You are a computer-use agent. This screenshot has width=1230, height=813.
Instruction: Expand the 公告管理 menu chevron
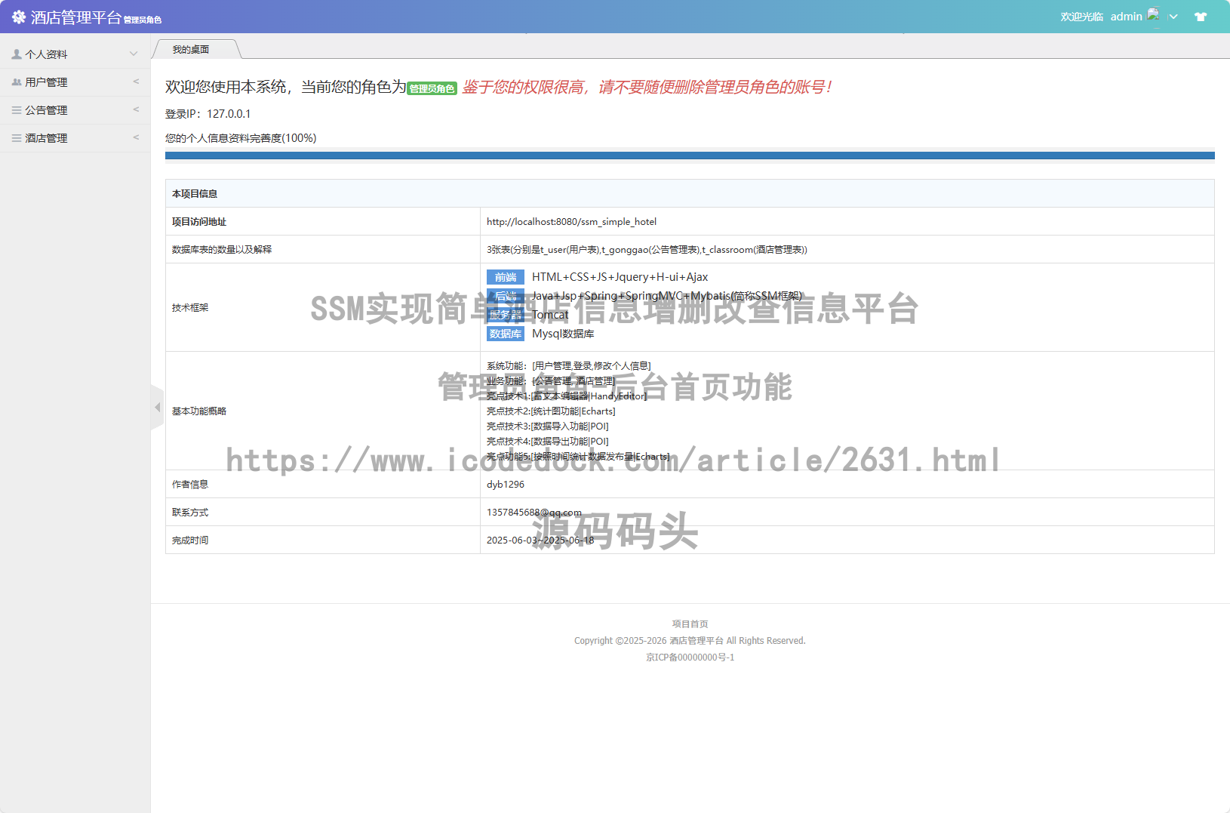pyautogui.click(x=136, y=109)
